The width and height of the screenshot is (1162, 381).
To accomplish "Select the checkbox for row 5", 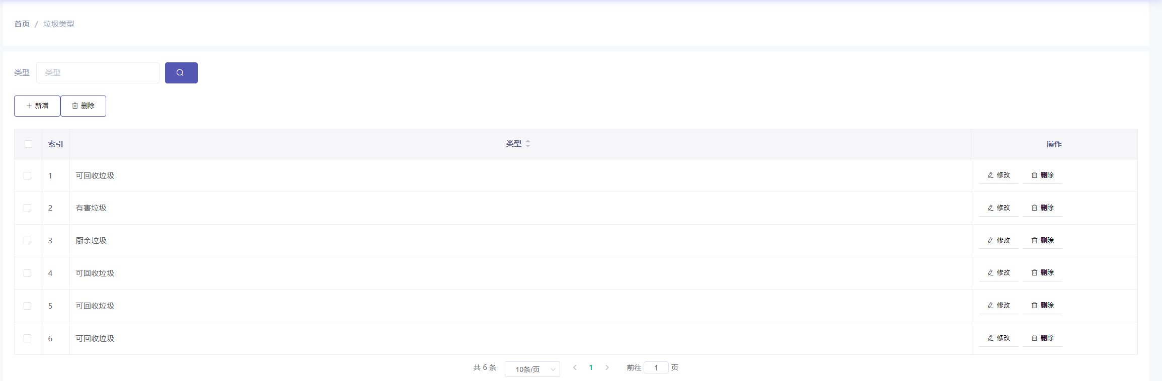I will click(x=28, y=306).
